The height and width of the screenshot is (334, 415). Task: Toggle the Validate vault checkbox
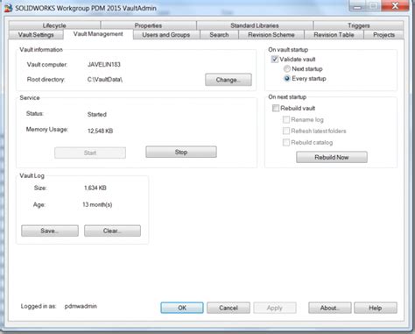(x=275, y=60)
